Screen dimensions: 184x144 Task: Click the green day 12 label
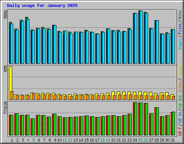point(70,140)
